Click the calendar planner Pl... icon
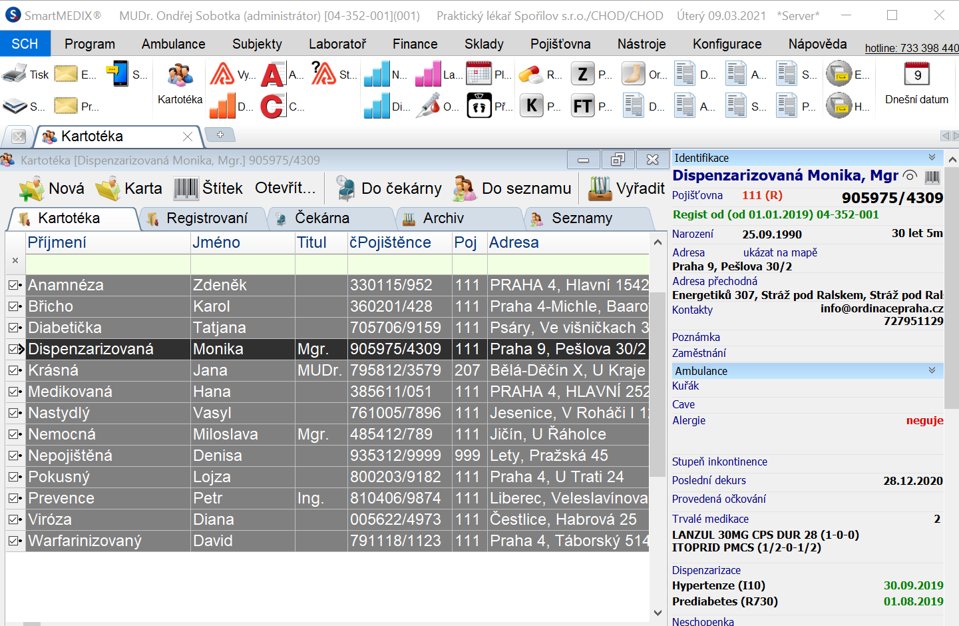 point(479,74)
